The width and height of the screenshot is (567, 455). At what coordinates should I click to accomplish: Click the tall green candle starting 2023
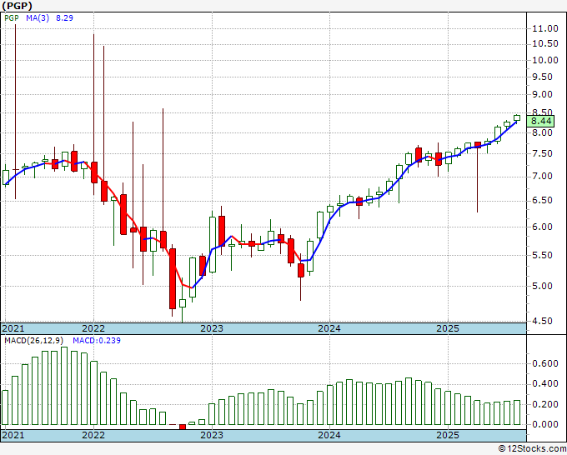coord(213,244)
